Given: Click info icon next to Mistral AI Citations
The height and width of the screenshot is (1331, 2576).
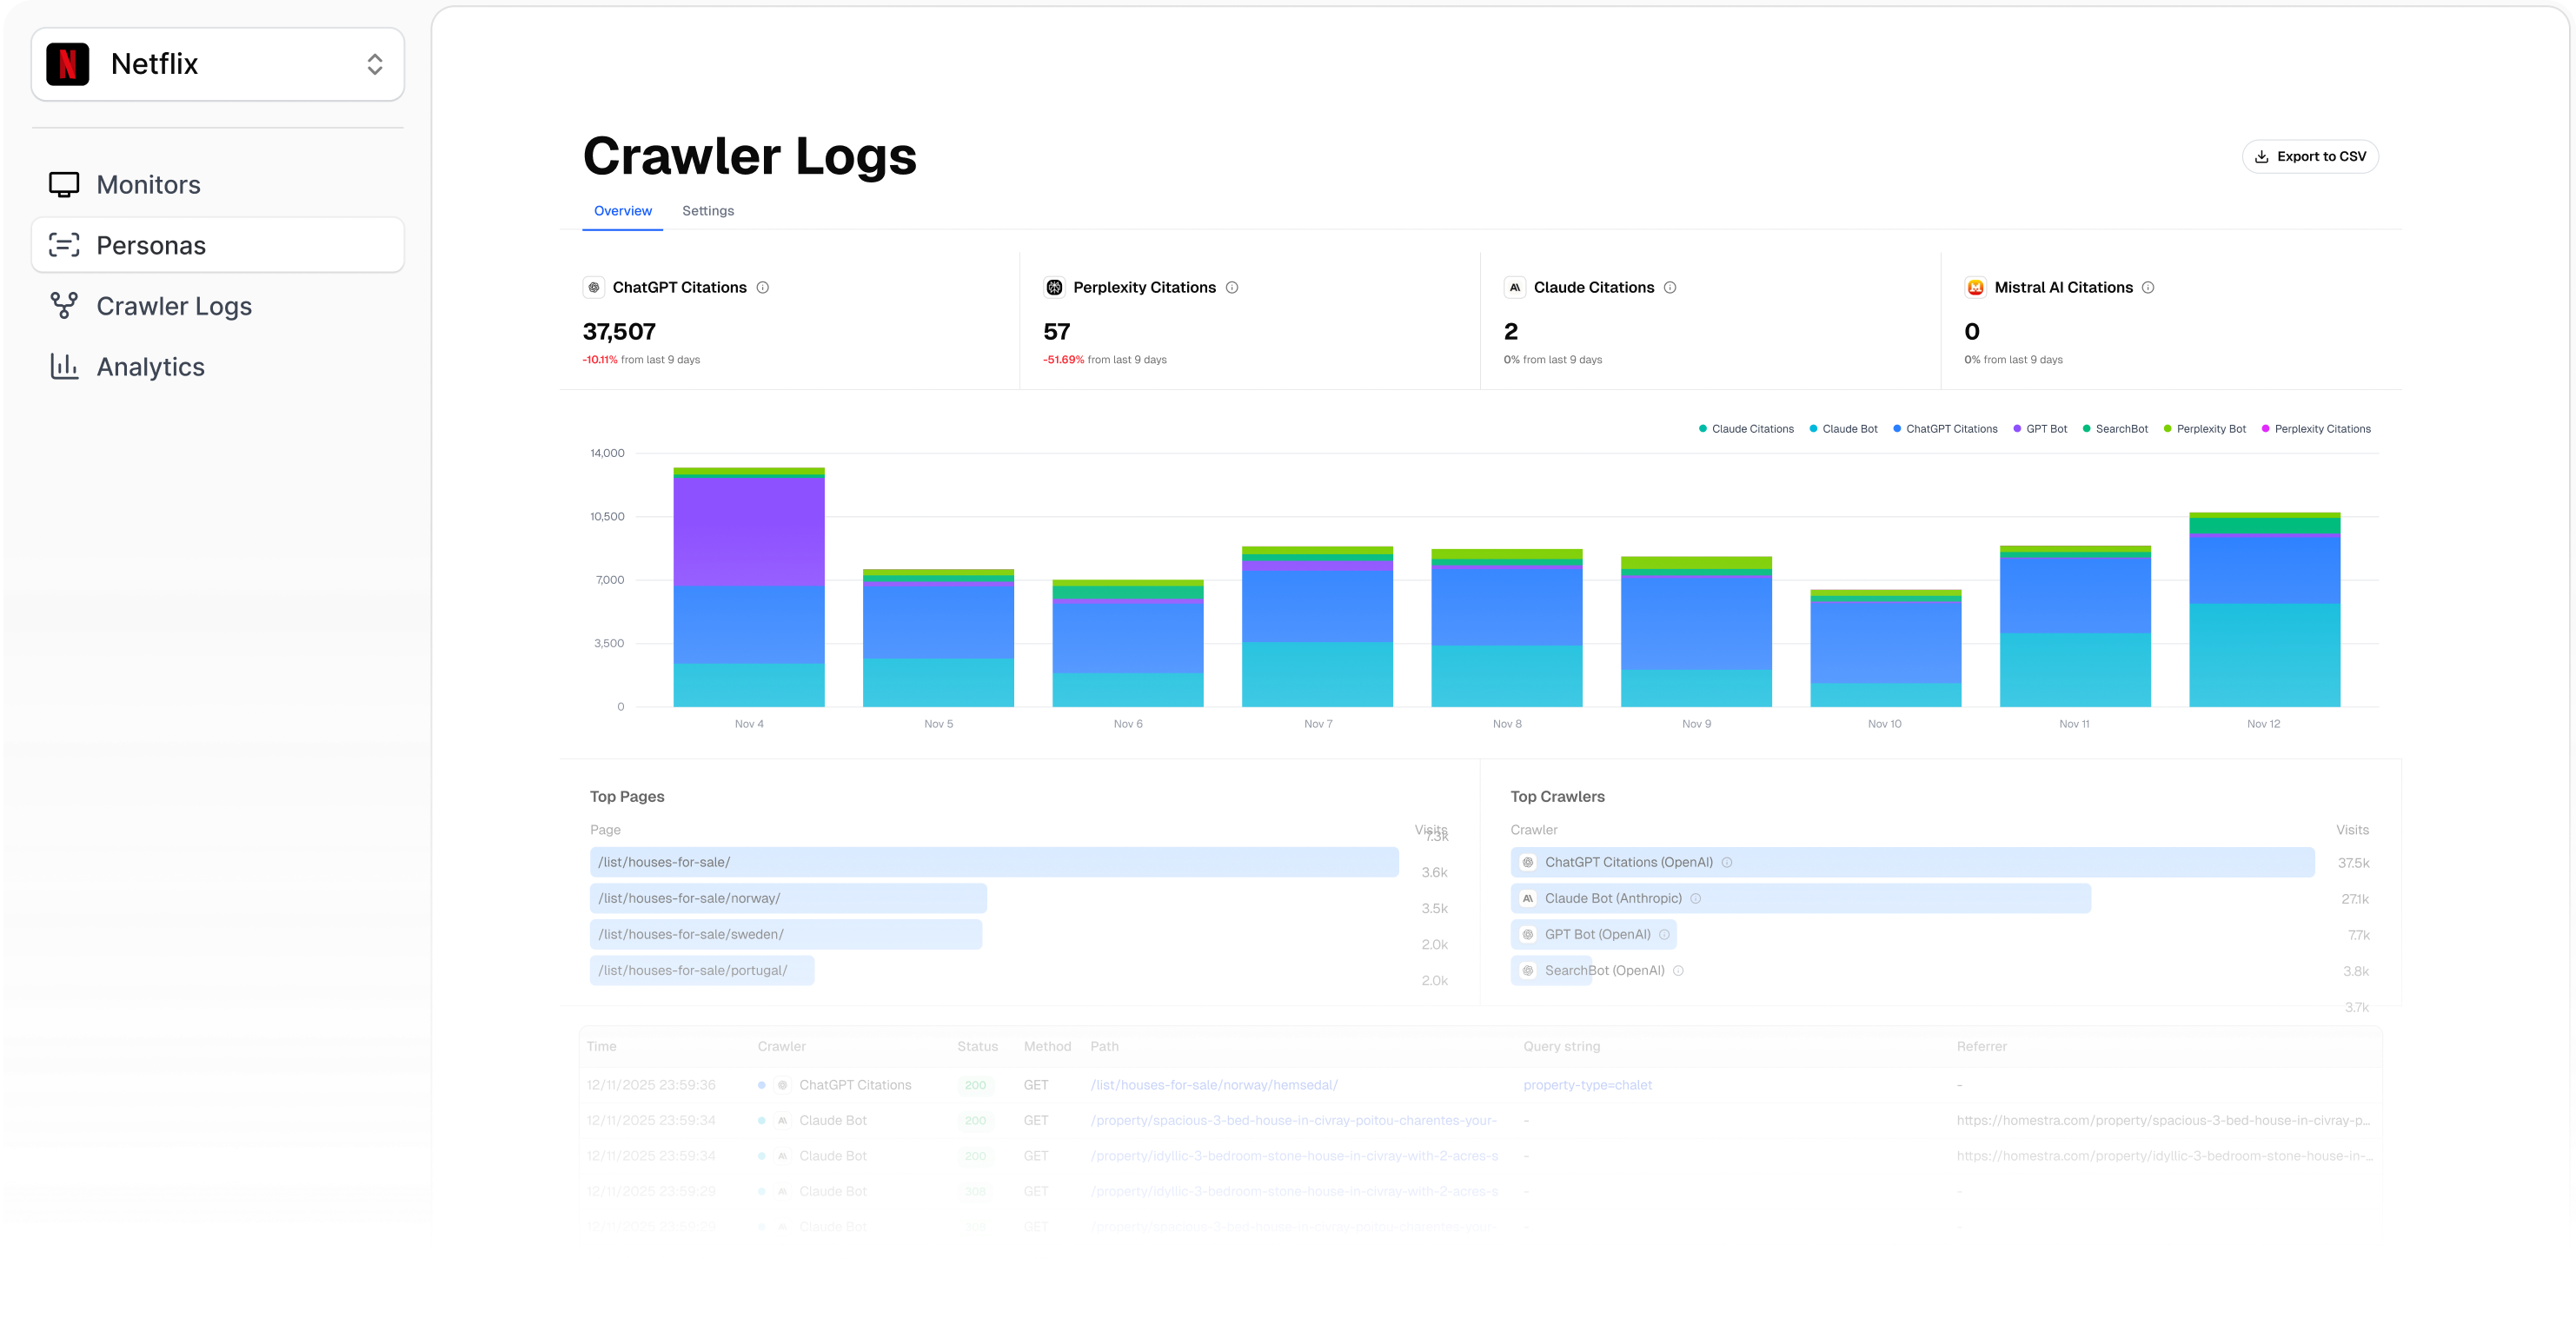Looking at the screenshot, I should (2148, 288).
